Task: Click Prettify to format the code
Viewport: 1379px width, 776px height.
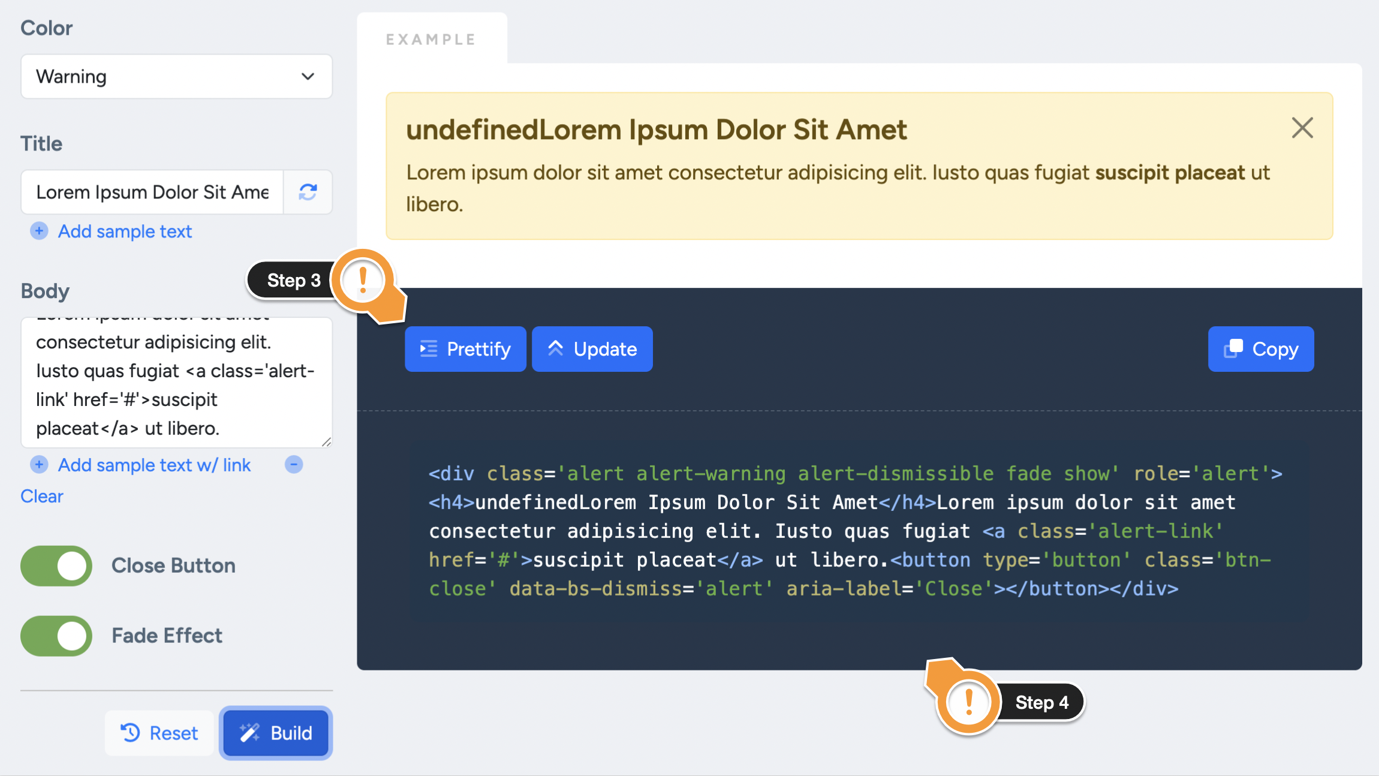Action: (x=465, y=349)
